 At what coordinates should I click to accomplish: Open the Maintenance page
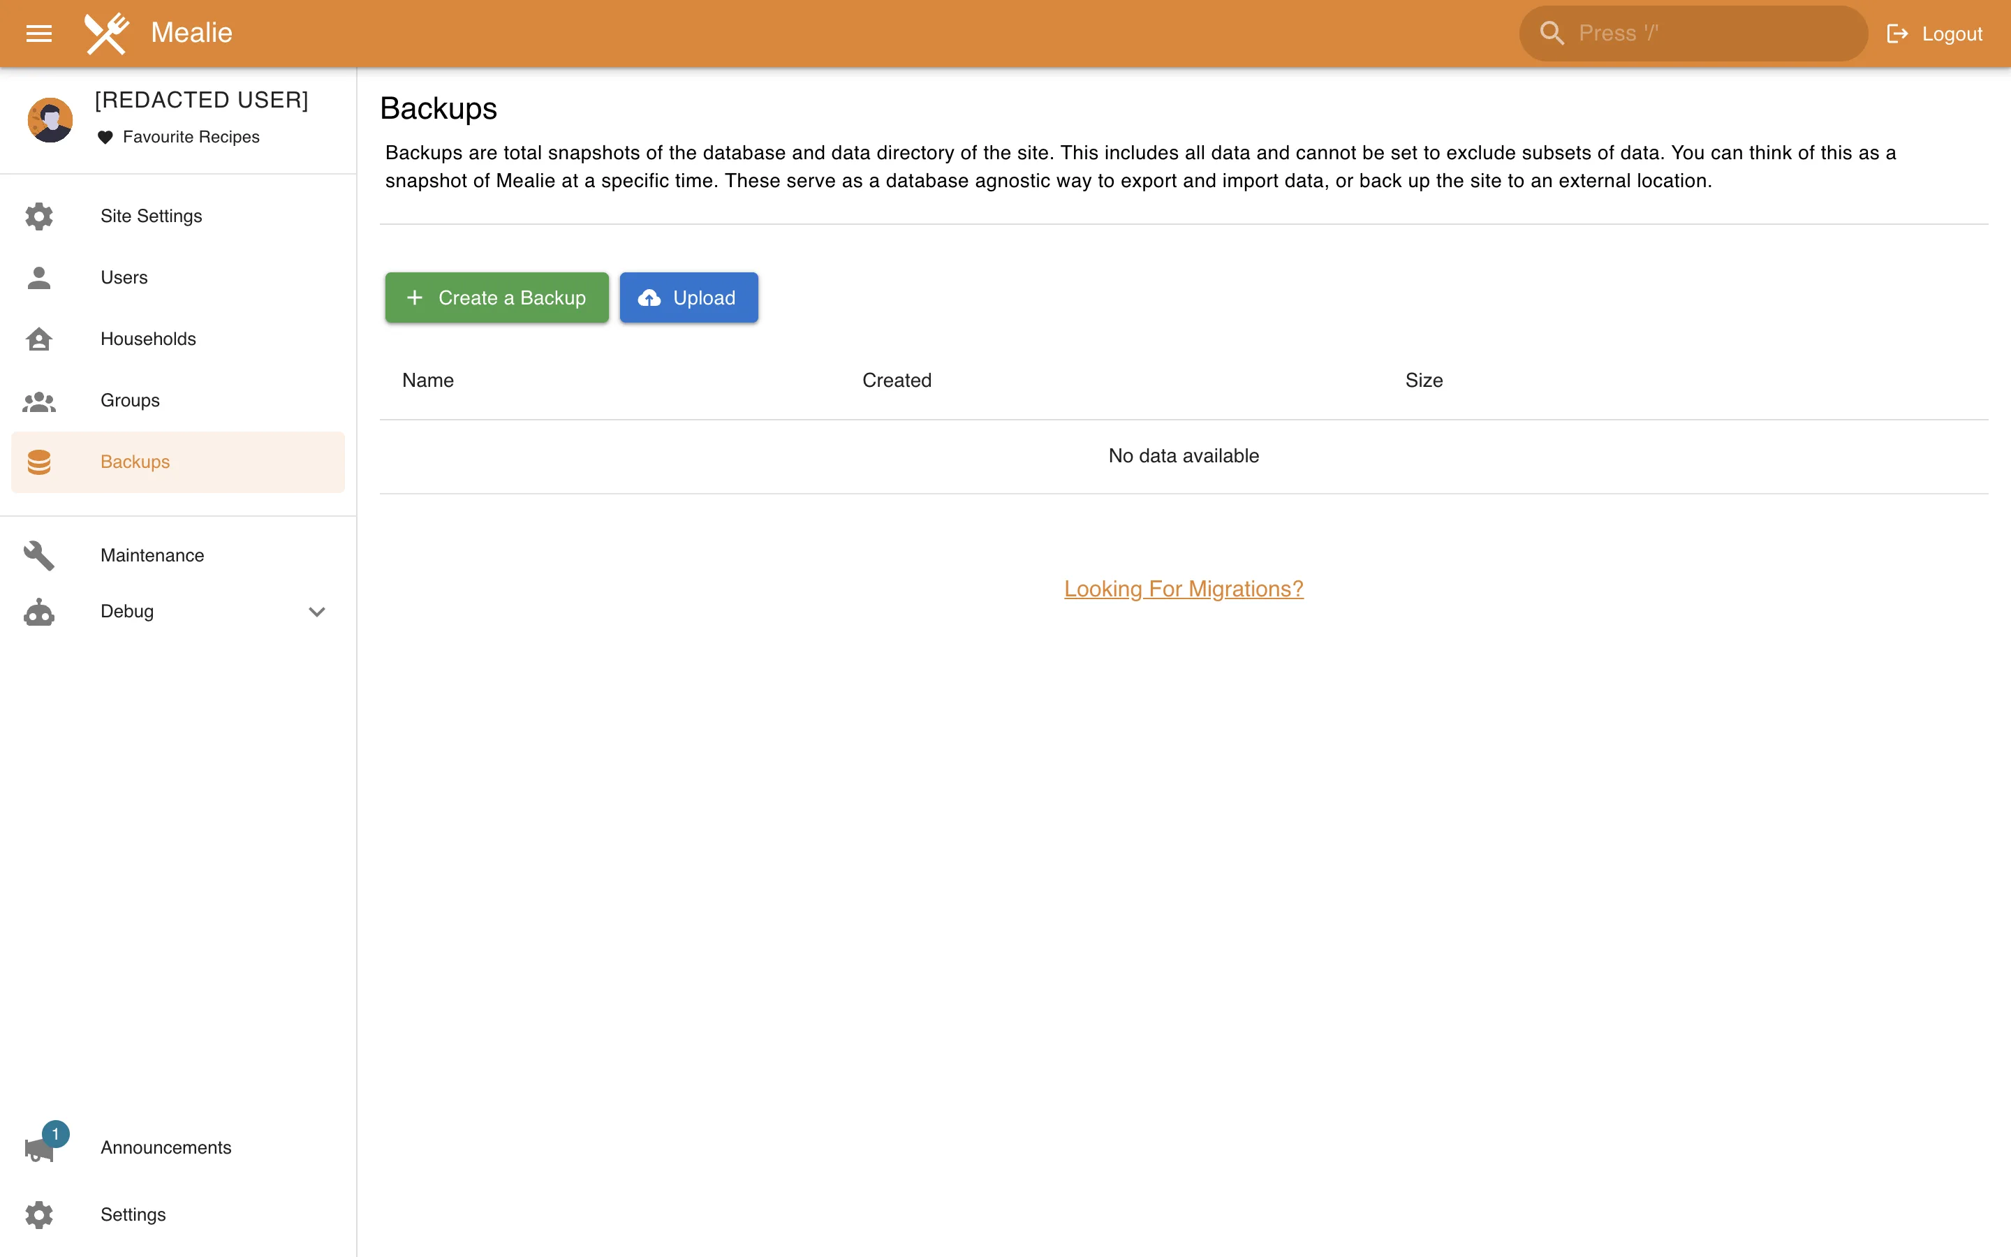pos(178,555)
